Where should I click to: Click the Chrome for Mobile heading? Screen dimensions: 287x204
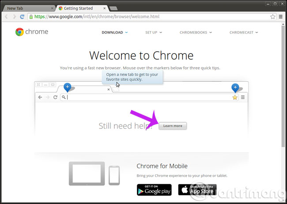162,166
